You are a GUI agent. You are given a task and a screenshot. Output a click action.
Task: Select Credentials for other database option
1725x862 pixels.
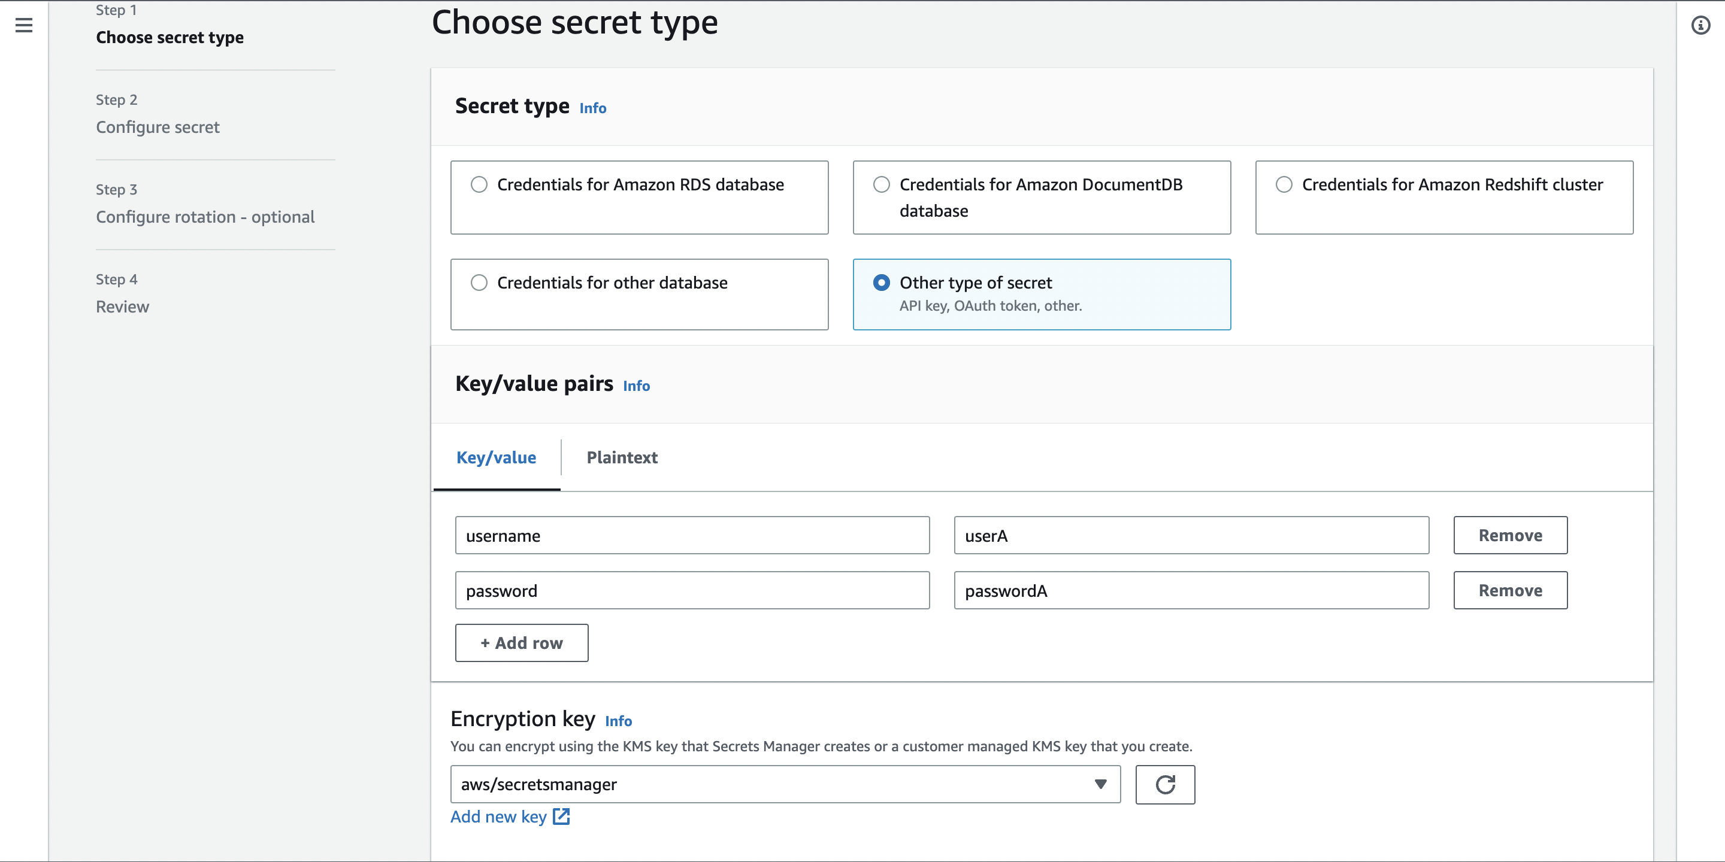tap(639, 295)
